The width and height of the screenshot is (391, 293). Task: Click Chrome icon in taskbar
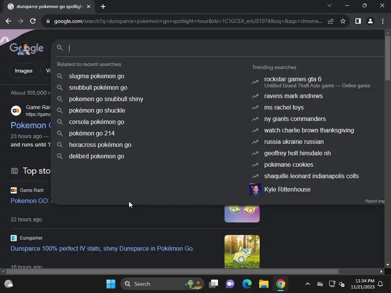281,284
